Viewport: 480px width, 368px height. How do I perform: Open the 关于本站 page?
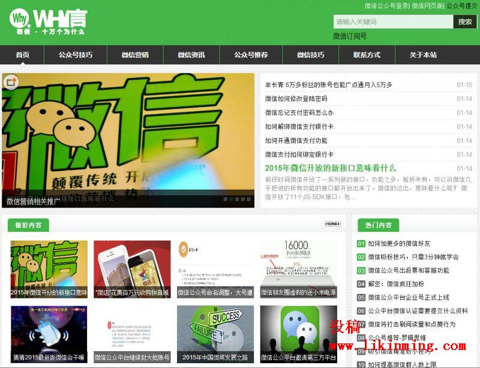click(423, 55)
